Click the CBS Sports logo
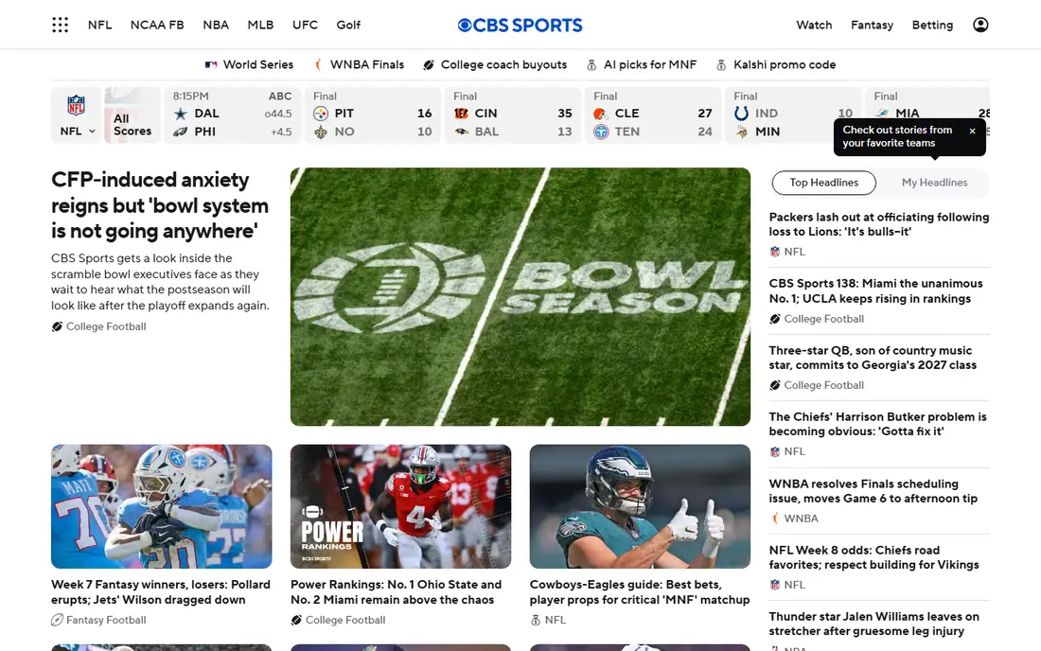1041x651 pixels. [x=520, y=26]
